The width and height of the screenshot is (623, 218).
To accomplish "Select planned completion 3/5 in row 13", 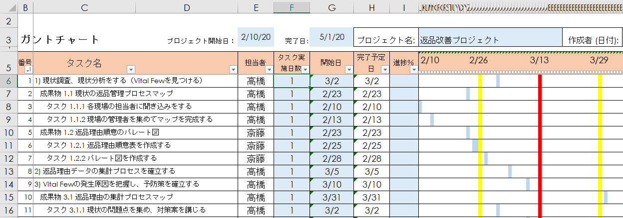I will (x=371, y=171).
